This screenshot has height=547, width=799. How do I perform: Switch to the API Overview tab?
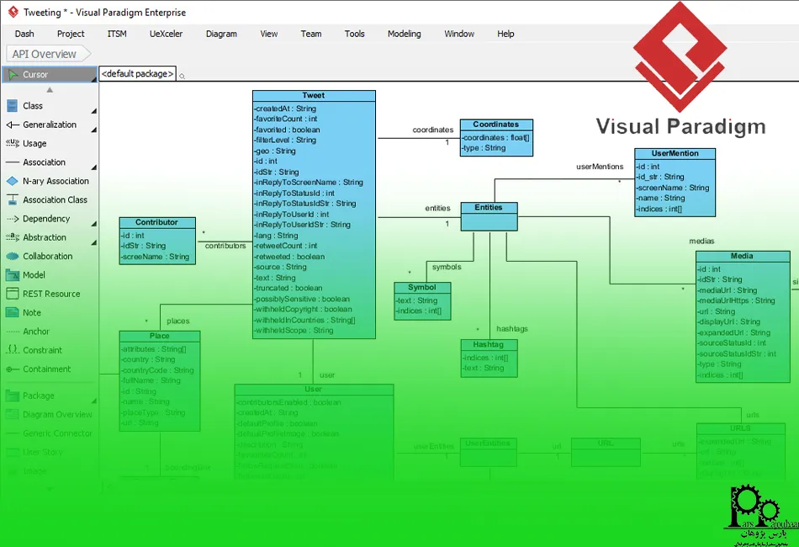point(44,53)
